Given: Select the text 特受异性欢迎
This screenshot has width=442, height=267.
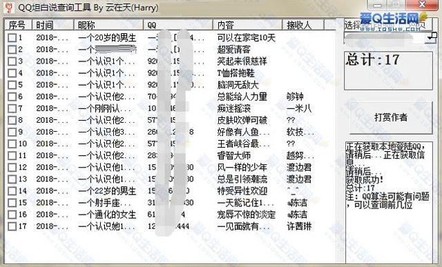Looking at the screenshot, I should pos(242,191).
